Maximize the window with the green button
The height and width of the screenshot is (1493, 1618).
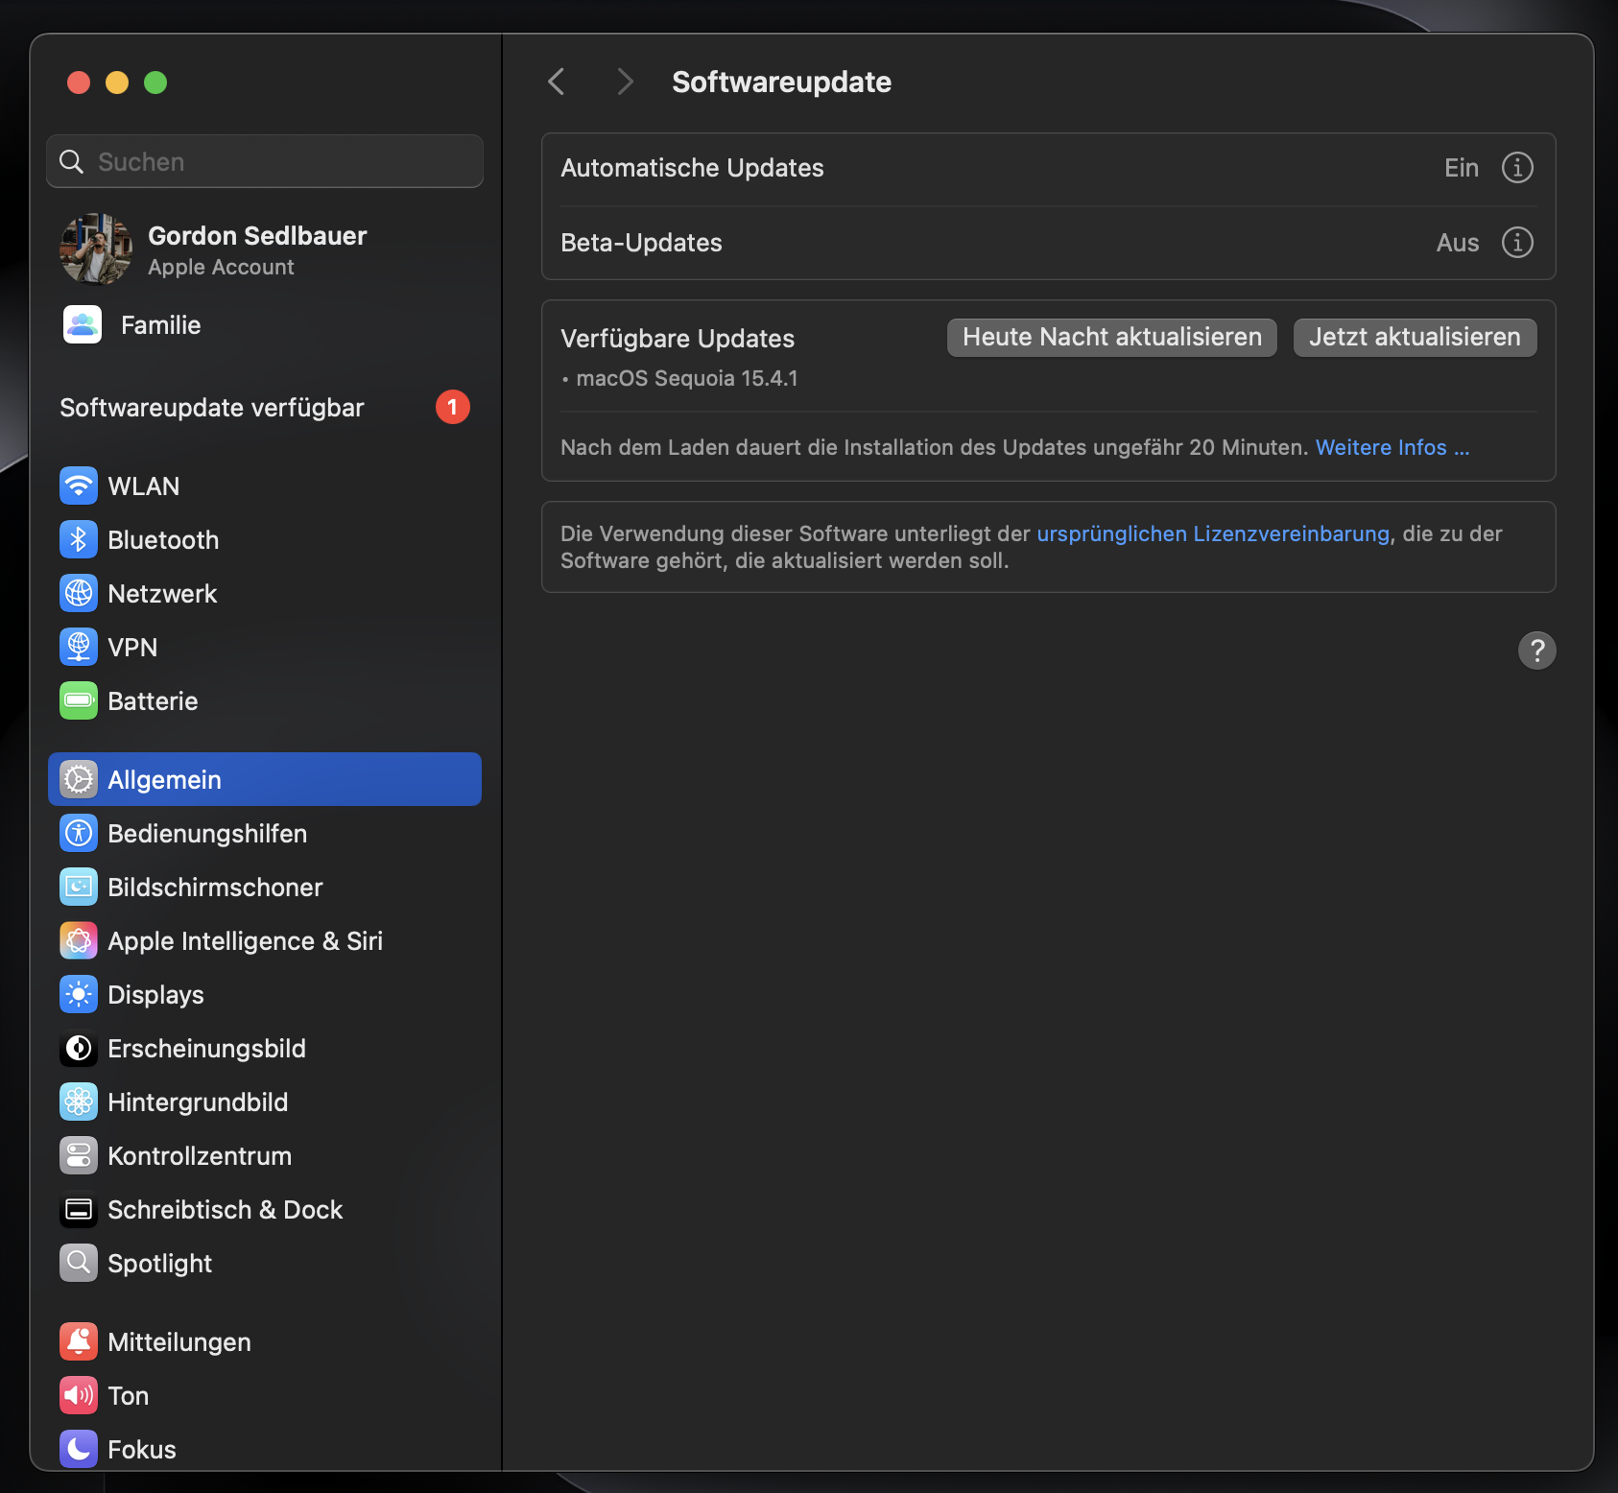pyautogui.click(x=155, y=83)
